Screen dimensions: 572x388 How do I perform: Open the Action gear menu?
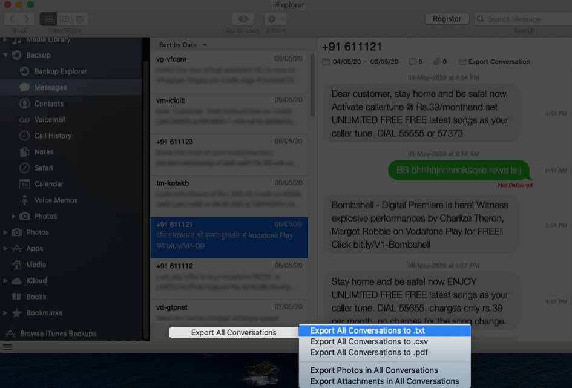coord(275,19)
